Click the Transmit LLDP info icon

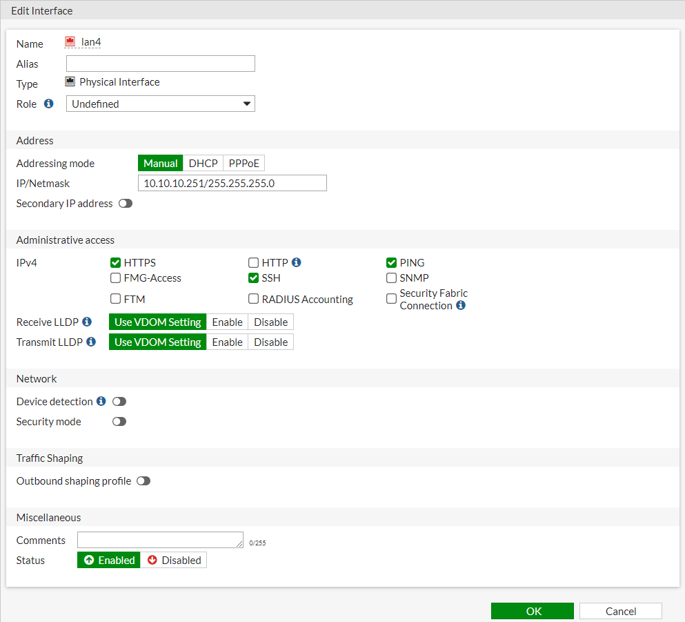[x=91, y=342]
